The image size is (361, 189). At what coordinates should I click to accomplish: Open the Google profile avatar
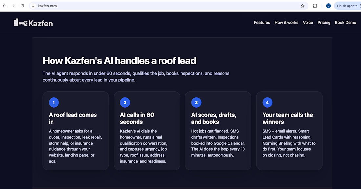(329, 6)
